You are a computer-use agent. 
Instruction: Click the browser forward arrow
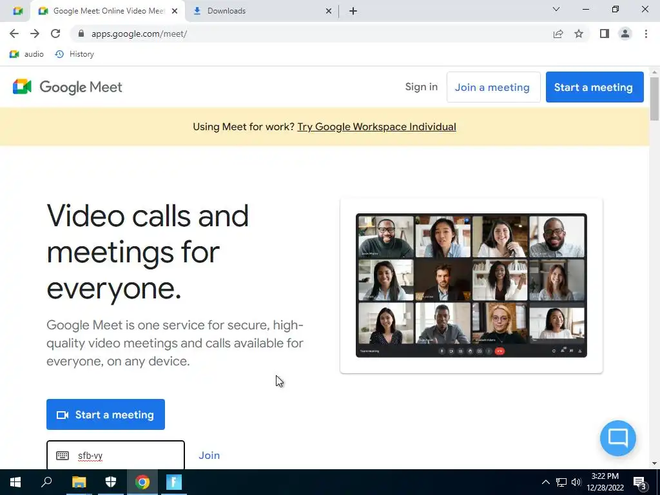click(x=35, y=34)
